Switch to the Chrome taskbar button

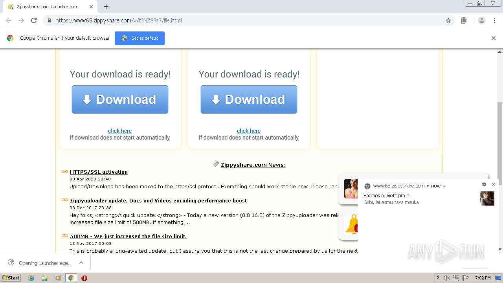point(71,278)
